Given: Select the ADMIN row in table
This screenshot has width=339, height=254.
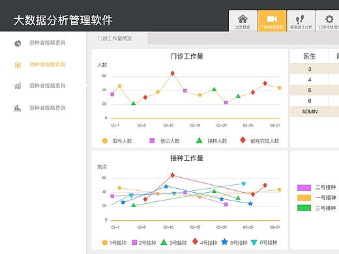Looking at the screenshot, I should pyautogui.click(x=314, y=111).
